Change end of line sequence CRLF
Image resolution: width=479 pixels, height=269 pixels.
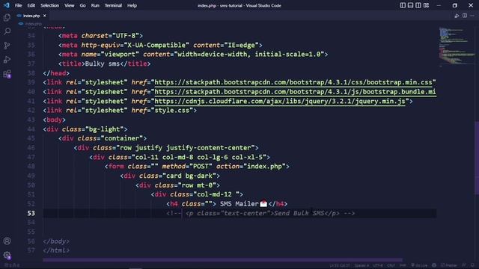pos(391,265)
